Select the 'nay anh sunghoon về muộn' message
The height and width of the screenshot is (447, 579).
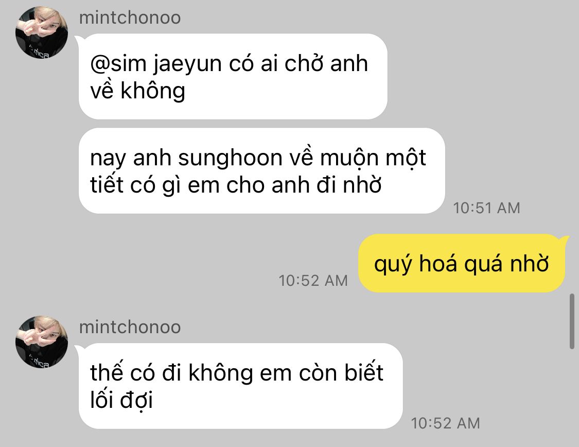pos(262,170)
